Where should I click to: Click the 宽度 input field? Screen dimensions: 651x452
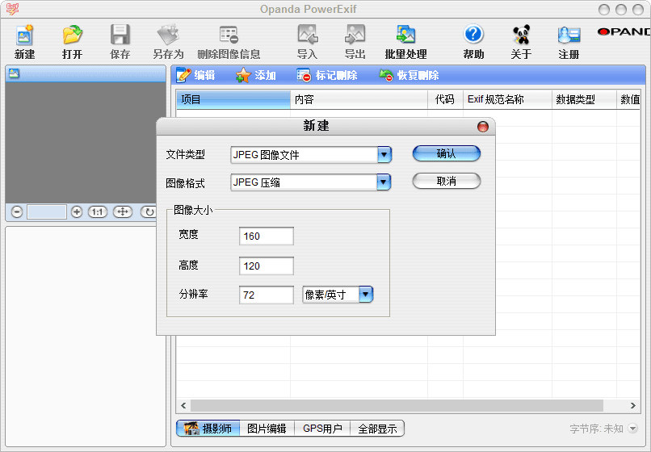coord(267,236)
